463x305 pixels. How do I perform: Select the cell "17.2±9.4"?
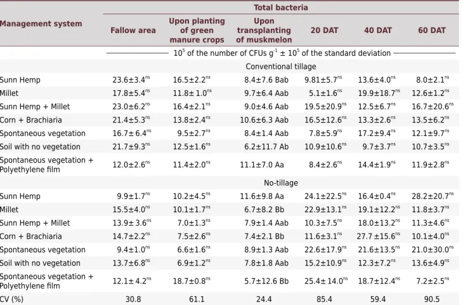[x=377, y=133]
